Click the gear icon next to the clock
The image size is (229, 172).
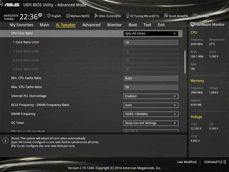pos(40,15)
